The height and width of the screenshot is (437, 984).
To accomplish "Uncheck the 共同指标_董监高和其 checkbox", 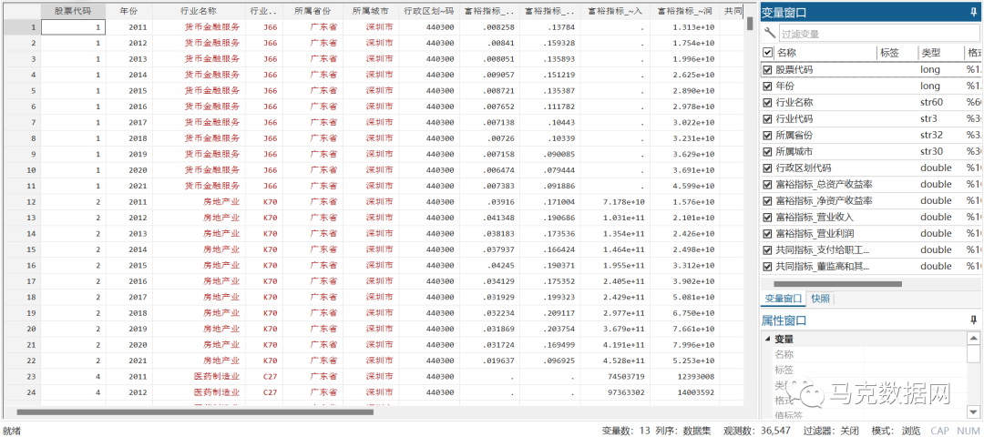I will click(767, 266).
